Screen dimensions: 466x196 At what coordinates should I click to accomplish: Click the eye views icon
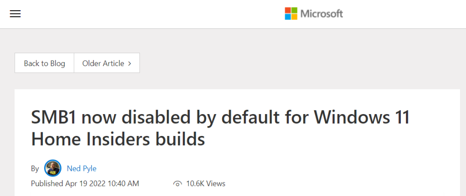177,184
